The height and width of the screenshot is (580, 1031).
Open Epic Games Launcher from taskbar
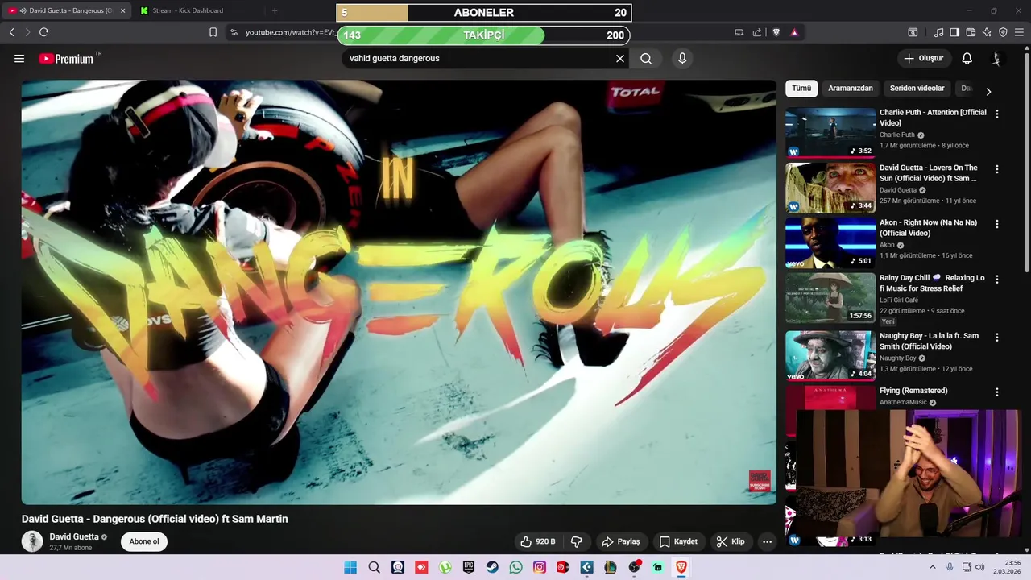pos(469,567)
